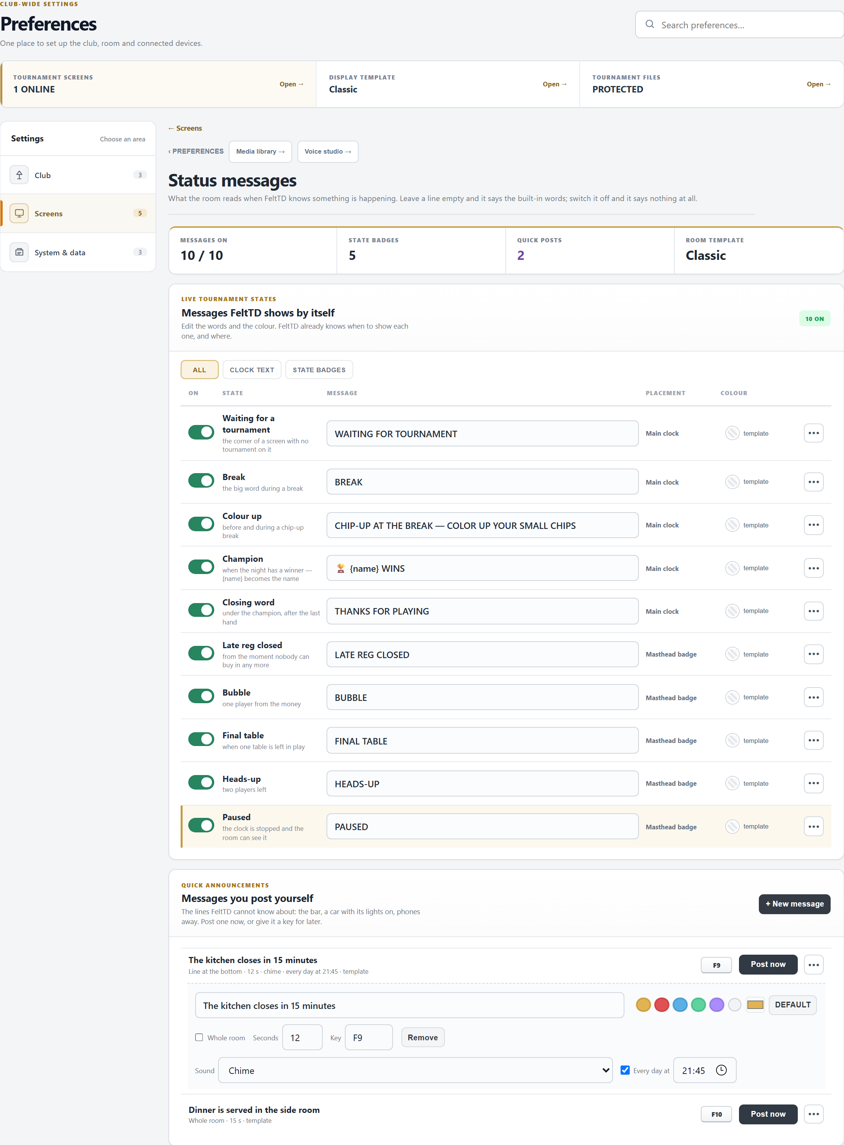This screenshot has height=1145, width=844.
Task: Pick the purple colour swatch
Action: [716, 1004]
